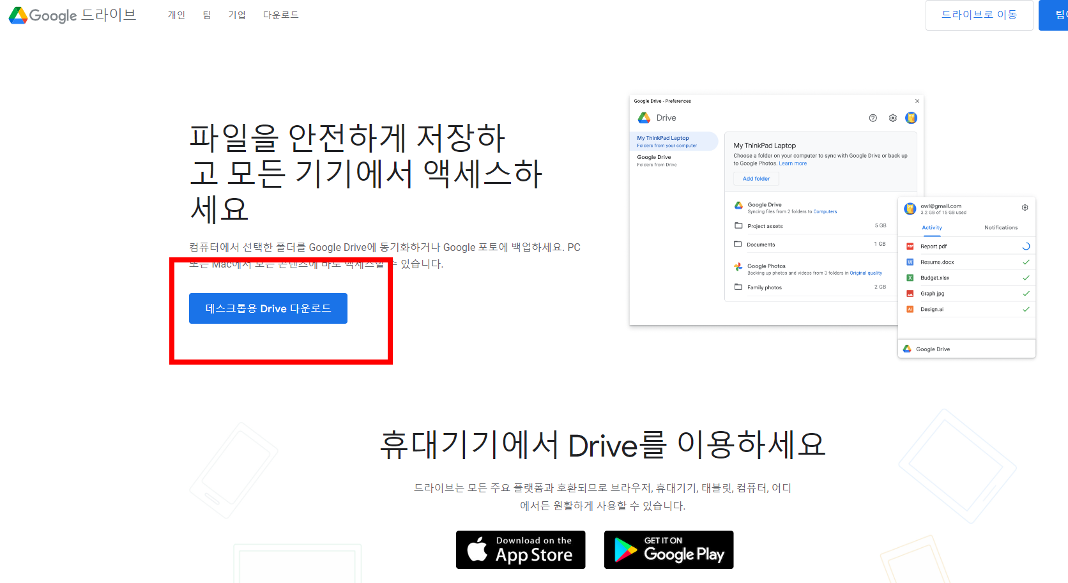This screenshot has height=583, width=1068.
Task: Click the owl account avatar in Preferences header
Action: (x=912, y=117)
